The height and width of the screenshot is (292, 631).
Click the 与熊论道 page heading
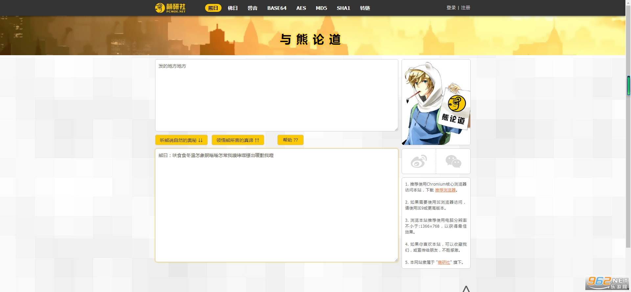[310, 39]
